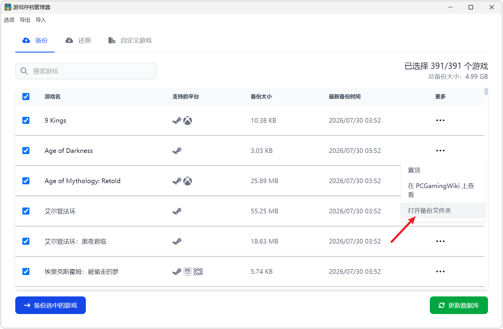This screenshot has width=503, height=329.
Task: Click the backup time in 9 Kings row
Action: click(x=355, y=120)
